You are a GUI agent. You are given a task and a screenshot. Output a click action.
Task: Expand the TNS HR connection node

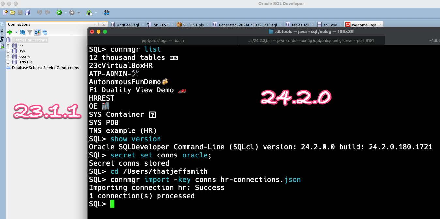(x=8, y=62)
